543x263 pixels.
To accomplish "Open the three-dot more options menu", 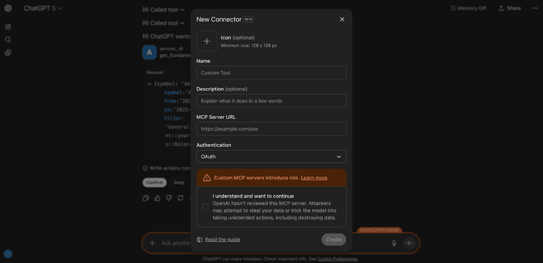I will [535, 8].
